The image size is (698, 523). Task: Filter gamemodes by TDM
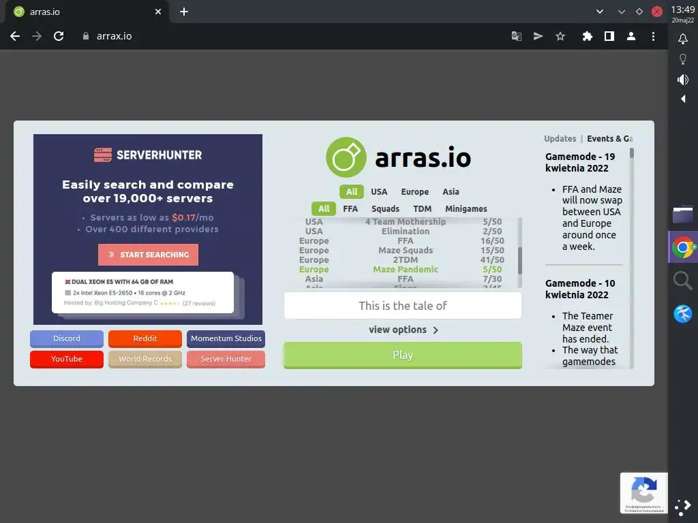[422, 208]
